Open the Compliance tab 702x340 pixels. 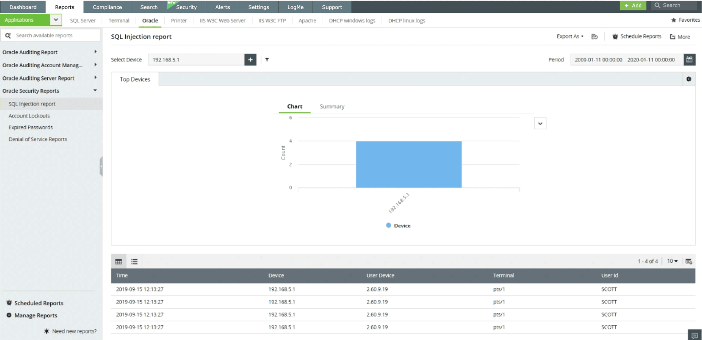[x=107, y=7]
